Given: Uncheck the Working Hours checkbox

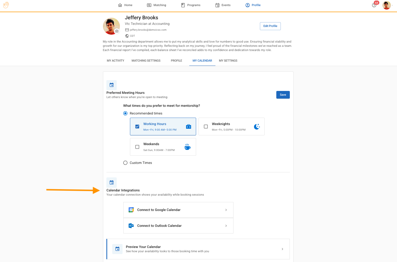Looking at the screenshot, I should (x=137, y=127).
